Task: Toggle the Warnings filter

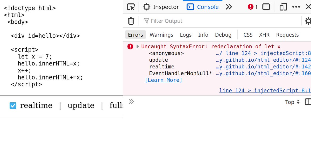Action: click(x=161, y=35)
